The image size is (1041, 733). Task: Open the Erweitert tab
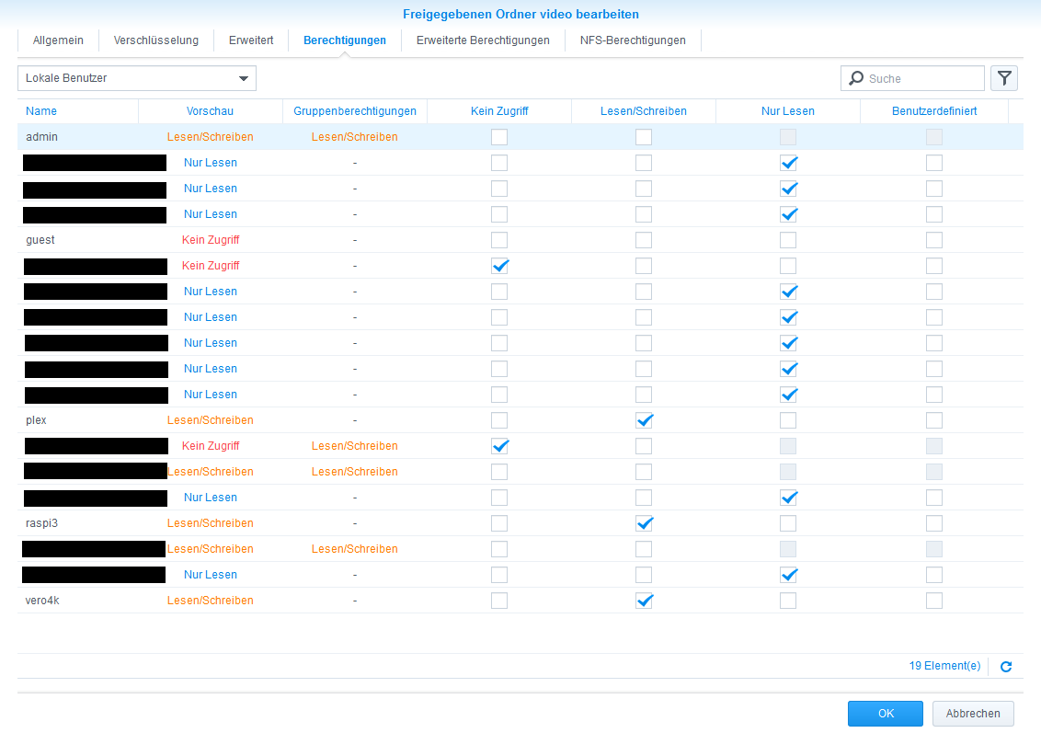(x=251, y=40)
